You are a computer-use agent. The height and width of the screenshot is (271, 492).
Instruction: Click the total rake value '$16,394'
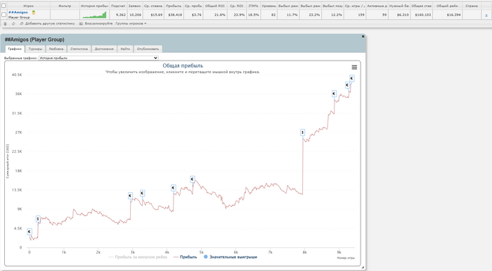point(454,15)
